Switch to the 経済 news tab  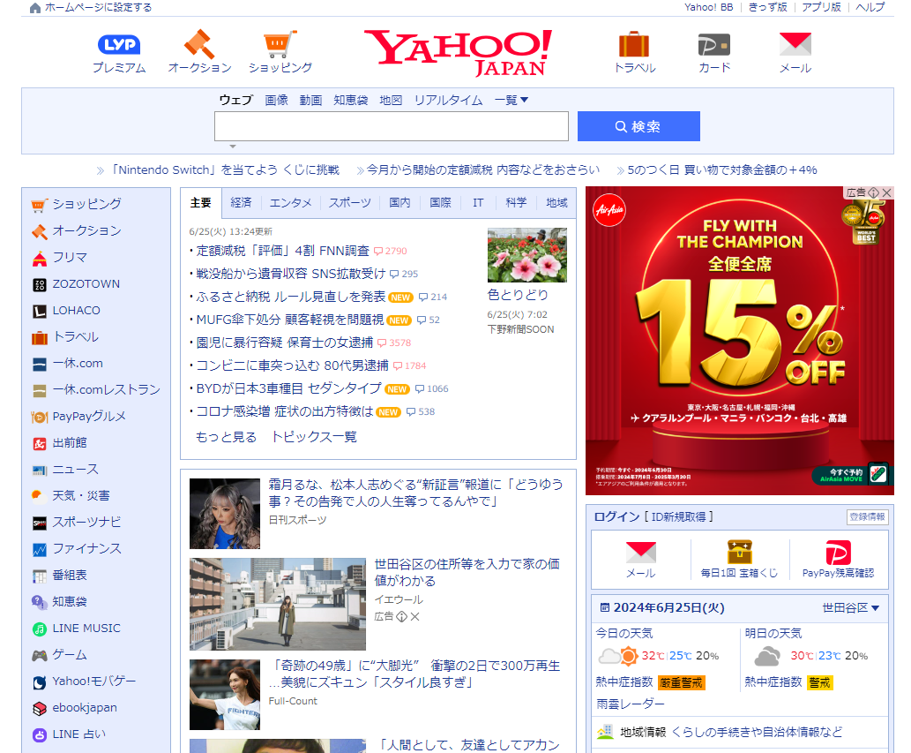point(241,202)
